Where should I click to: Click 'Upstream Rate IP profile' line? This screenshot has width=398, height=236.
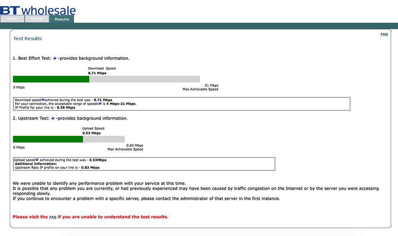(x=57, y=168)
